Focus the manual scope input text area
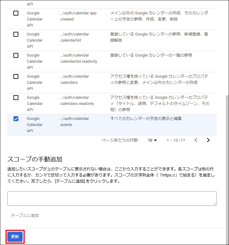The height and width of the screenshot is (245, 229). [112, 198]
